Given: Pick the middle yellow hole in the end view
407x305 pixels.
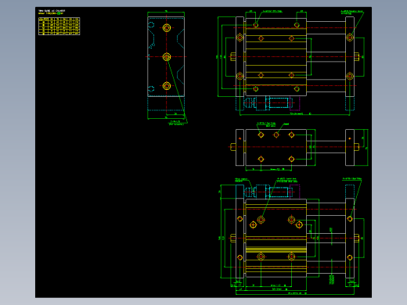Looking at the screenshot, I should click(167, 57).
